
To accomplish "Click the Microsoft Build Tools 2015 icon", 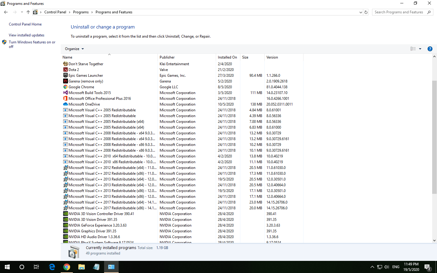I will (65, 93).
